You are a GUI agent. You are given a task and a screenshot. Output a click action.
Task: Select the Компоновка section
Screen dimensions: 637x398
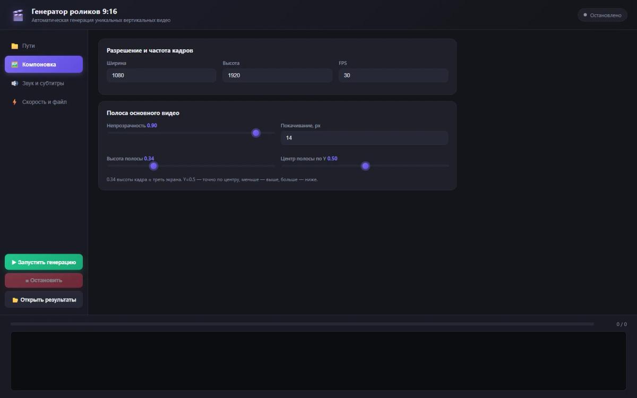44,64
